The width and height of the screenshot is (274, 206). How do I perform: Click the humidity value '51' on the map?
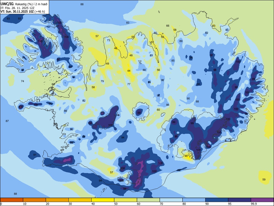coord(152,42)
